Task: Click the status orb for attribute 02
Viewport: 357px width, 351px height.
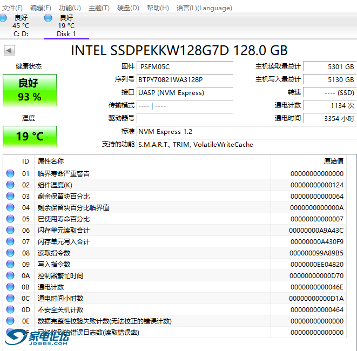Action: (x=10, y=185)
